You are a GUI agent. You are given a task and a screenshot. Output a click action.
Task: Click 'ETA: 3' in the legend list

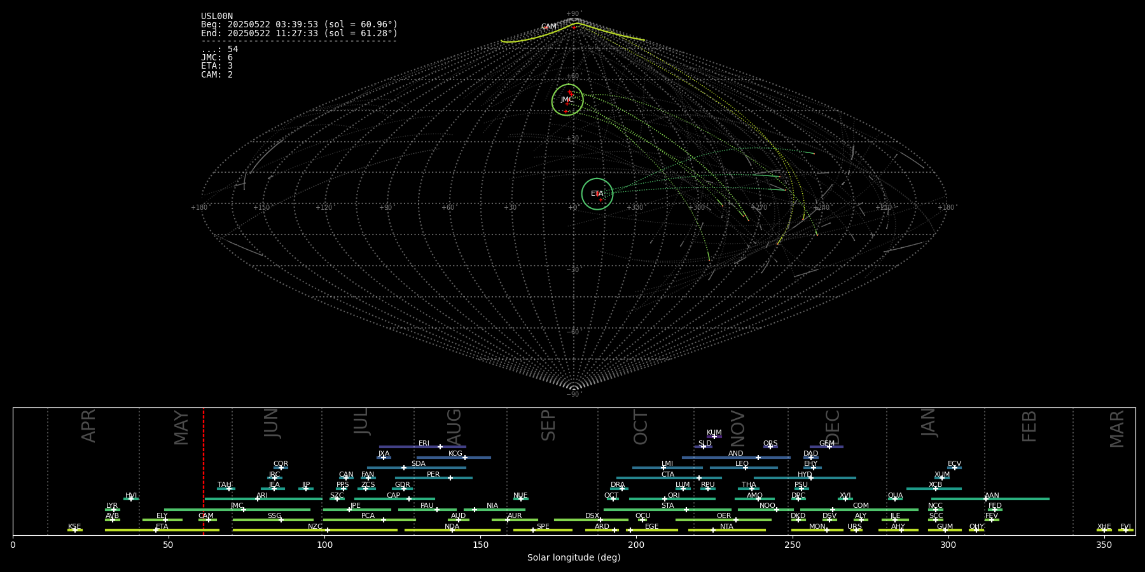(217, 66)
